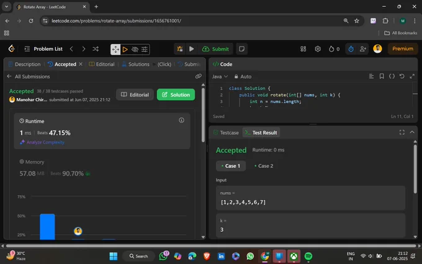The height and width of the screenshot is (264, 422).
Task: Click the nums input value field
Action: 310,198
